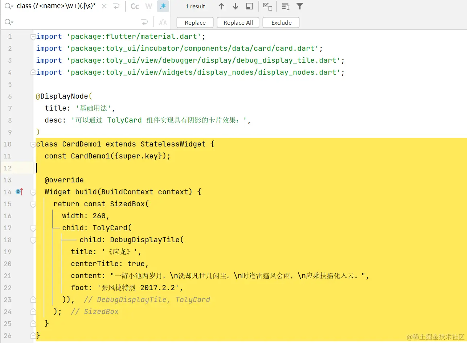Collapse the imports fold marker on line 1
Image resolution: width=467 pixels, height=343 pixels.
(33, 37)
